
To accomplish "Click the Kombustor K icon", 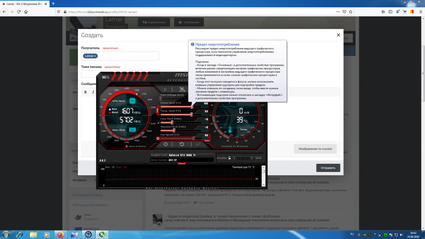I will [x=165, y=89].
